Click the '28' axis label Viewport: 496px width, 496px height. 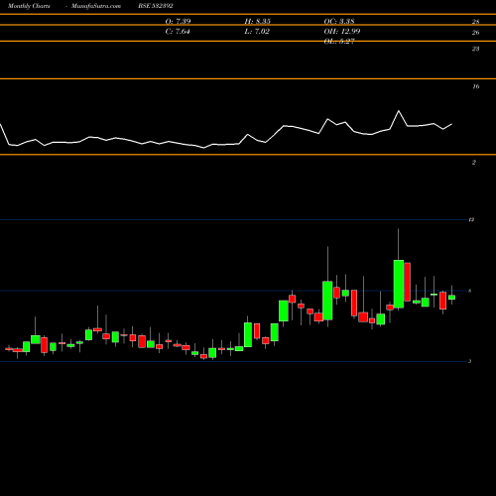click(x=475, y=22)
